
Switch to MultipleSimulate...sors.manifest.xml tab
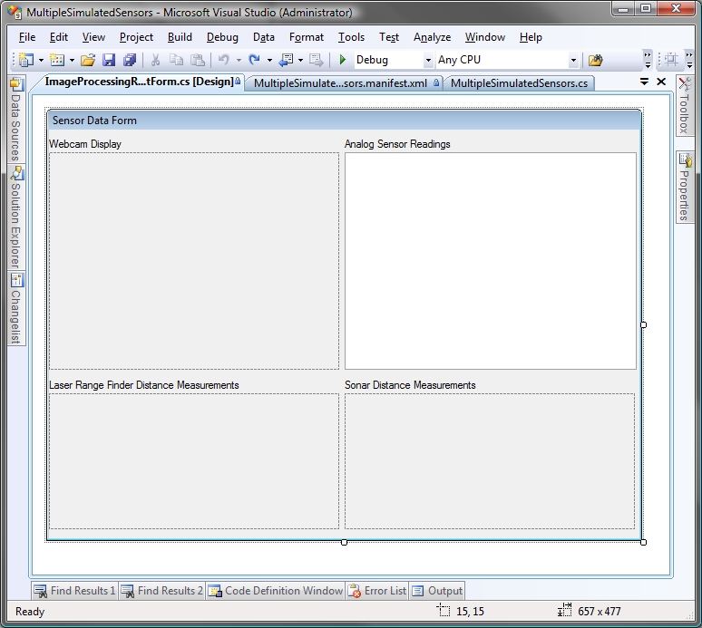click(x=345, y=83)
